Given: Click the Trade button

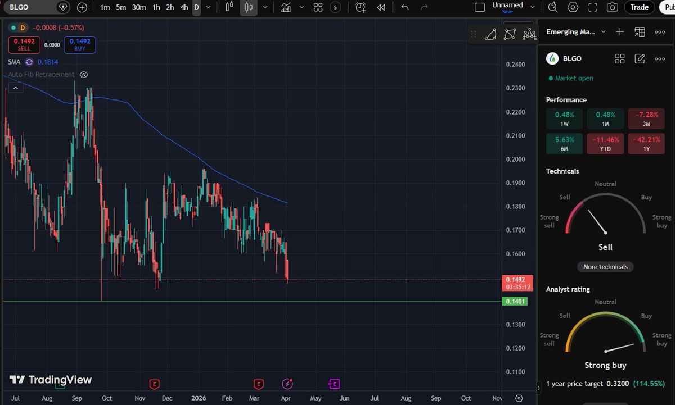Looking at the screenshot, I should click(x=640, y=7).
